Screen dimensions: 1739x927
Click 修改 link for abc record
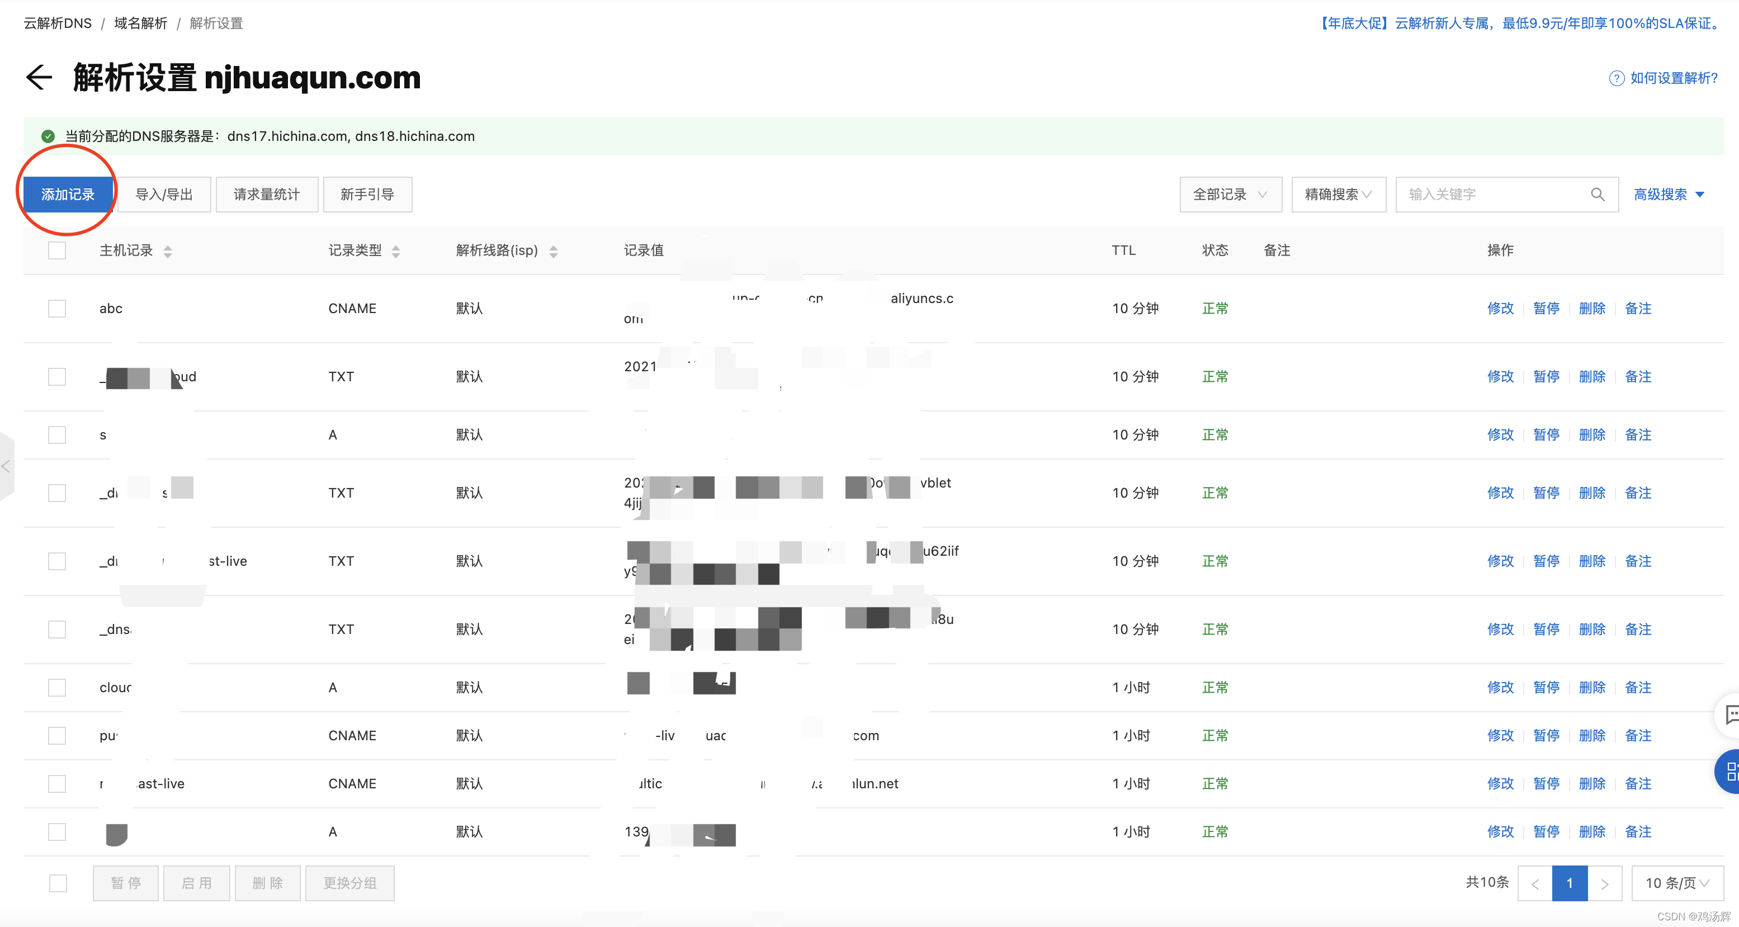click(1500, 309)
